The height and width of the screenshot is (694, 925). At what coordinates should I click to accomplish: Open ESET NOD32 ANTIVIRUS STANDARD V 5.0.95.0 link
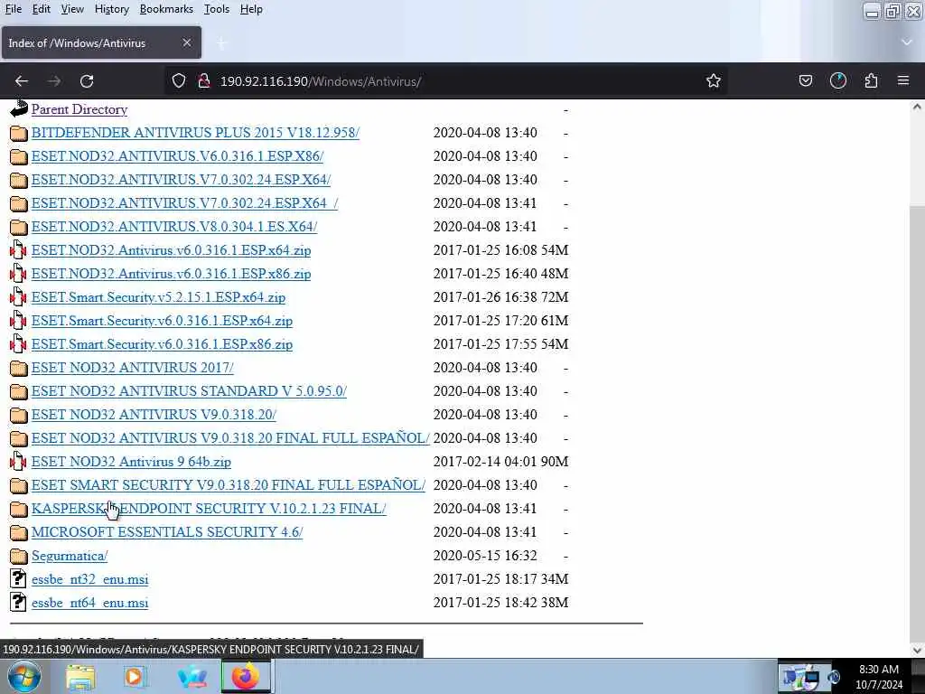pyautogui.click(x=189, y=391)
